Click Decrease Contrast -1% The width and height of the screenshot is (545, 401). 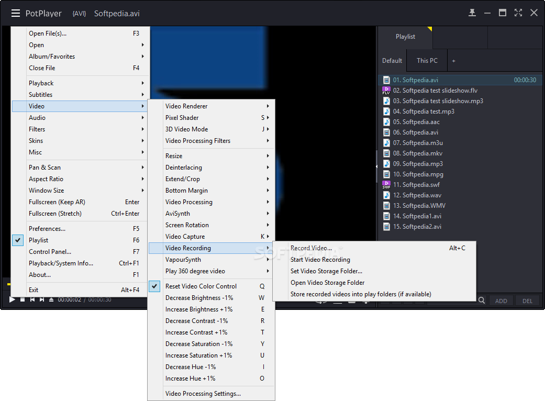tap(212, 321)
